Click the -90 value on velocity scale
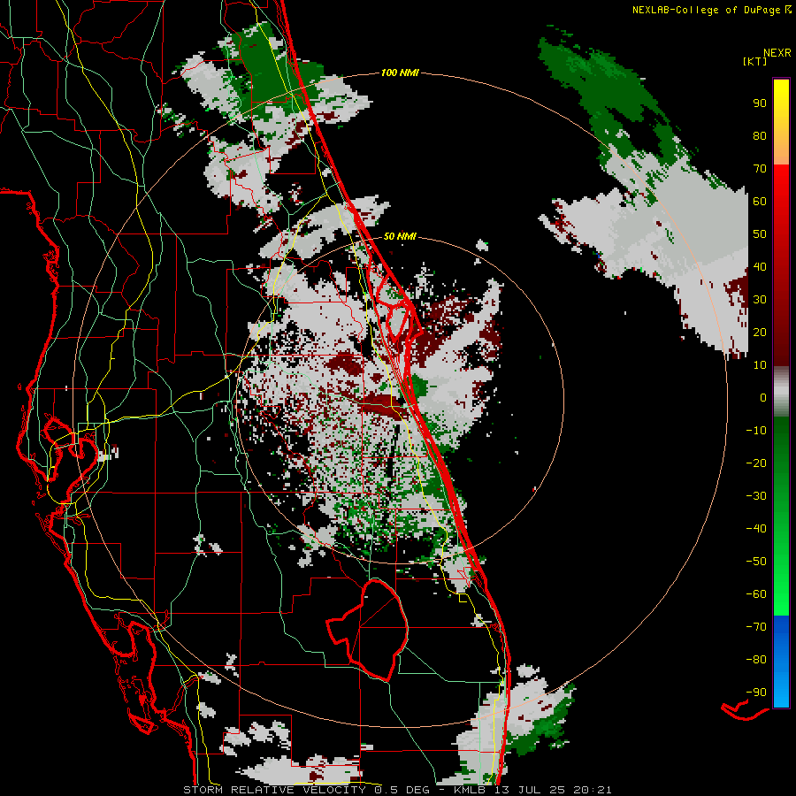 coord(756,693)
